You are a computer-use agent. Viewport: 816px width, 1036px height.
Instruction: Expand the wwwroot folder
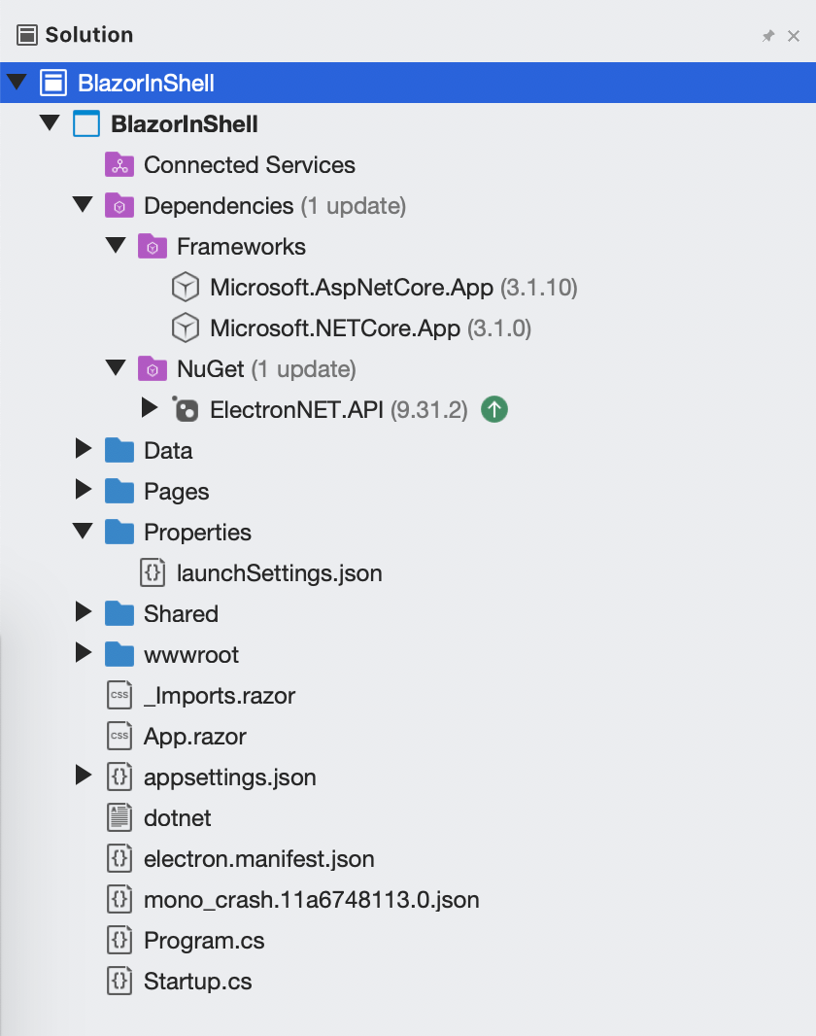coord(84,653)
